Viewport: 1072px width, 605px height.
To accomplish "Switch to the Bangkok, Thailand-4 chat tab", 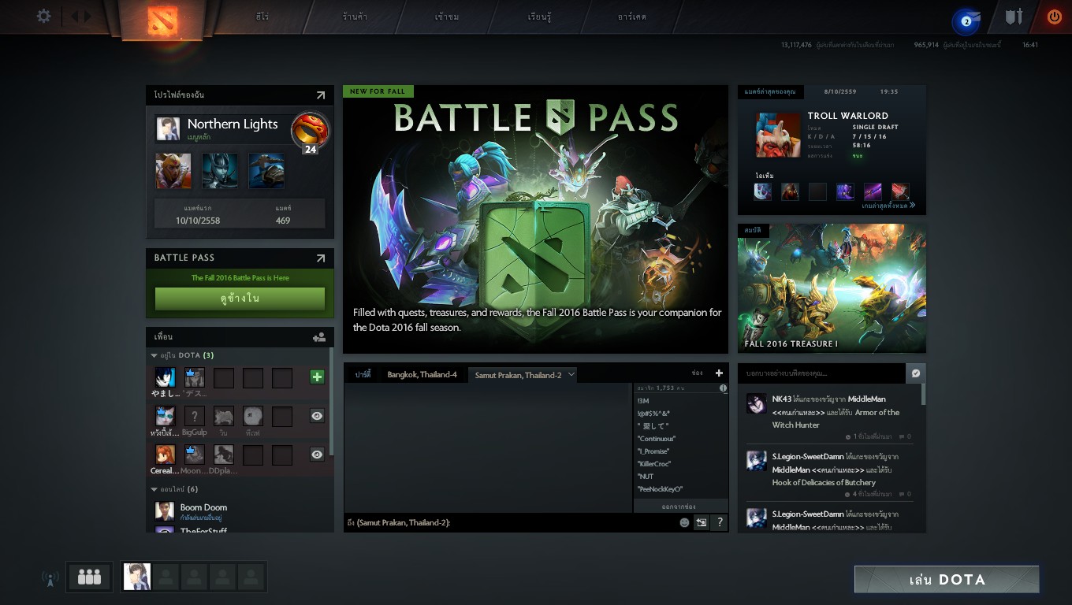I will (x=422, y=375).
